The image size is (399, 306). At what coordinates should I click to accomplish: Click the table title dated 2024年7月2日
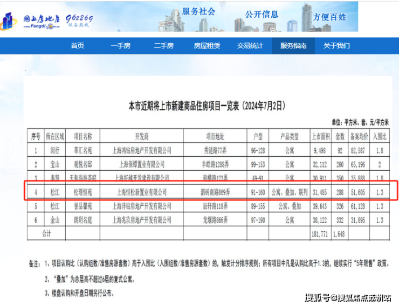pyautogui.click(x=210, y=104)
